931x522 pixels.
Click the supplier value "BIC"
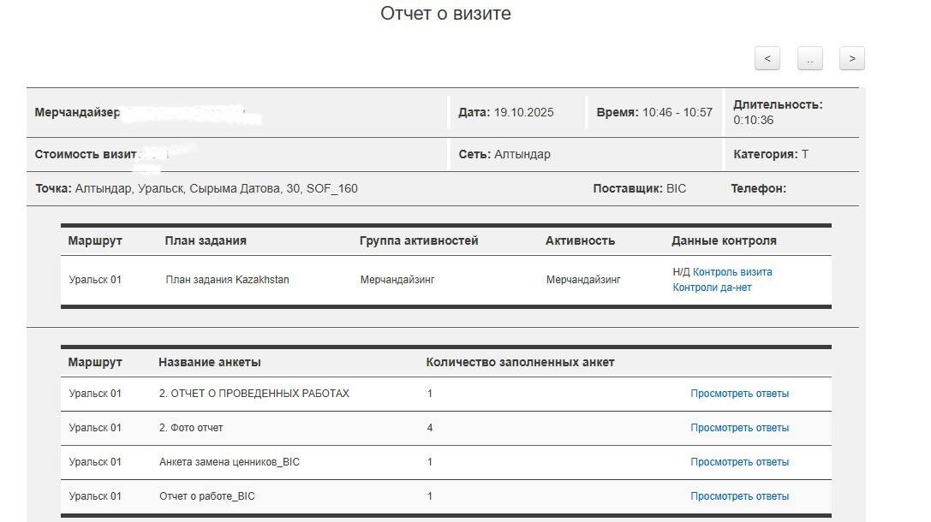tap(675, 188)
